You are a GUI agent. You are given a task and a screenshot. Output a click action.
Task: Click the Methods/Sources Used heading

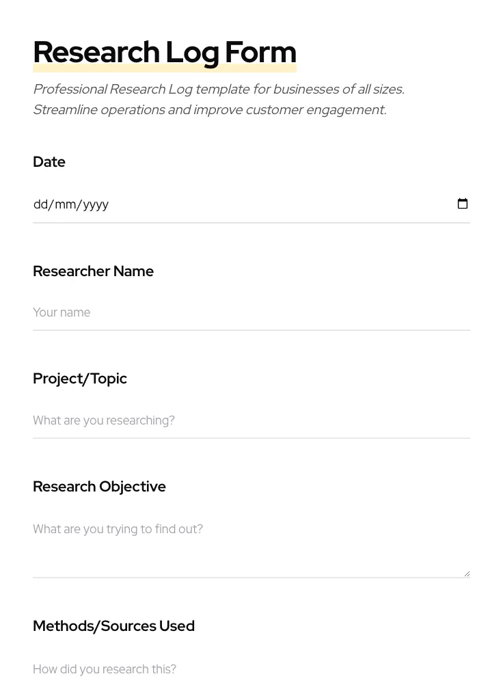113,626
